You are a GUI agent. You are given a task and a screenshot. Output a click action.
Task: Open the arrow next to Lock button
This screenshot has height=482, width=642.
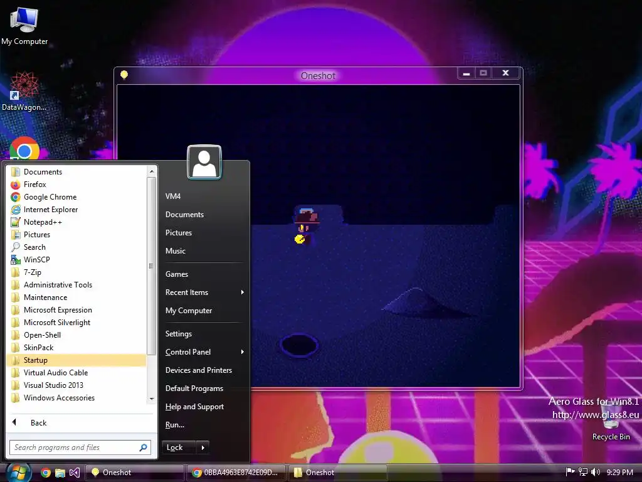tap(203, 447)
